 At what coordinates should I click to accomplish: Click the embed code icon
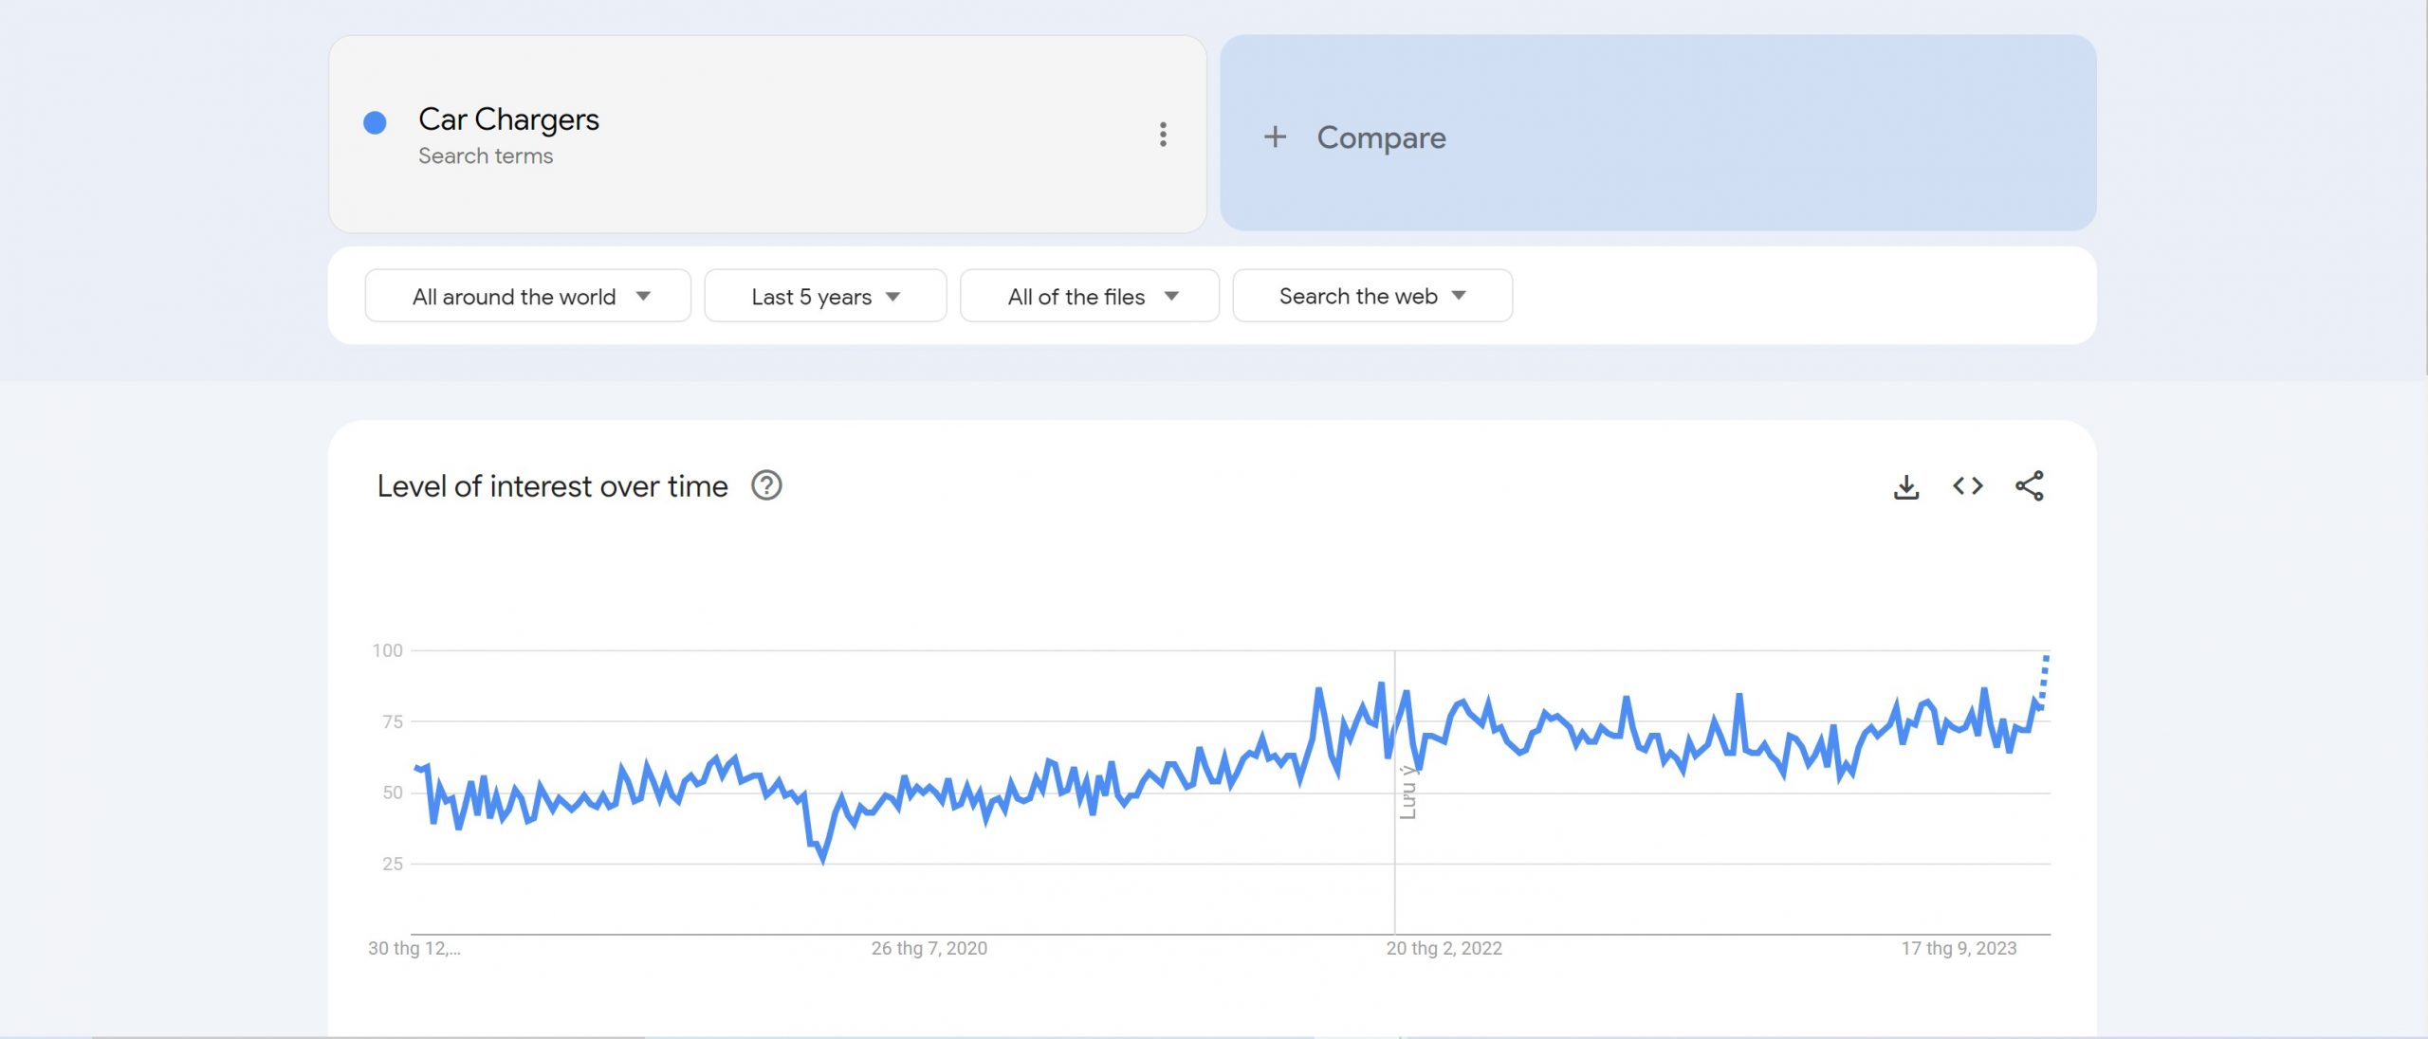pyautogui.click(x=1968, y=486)
